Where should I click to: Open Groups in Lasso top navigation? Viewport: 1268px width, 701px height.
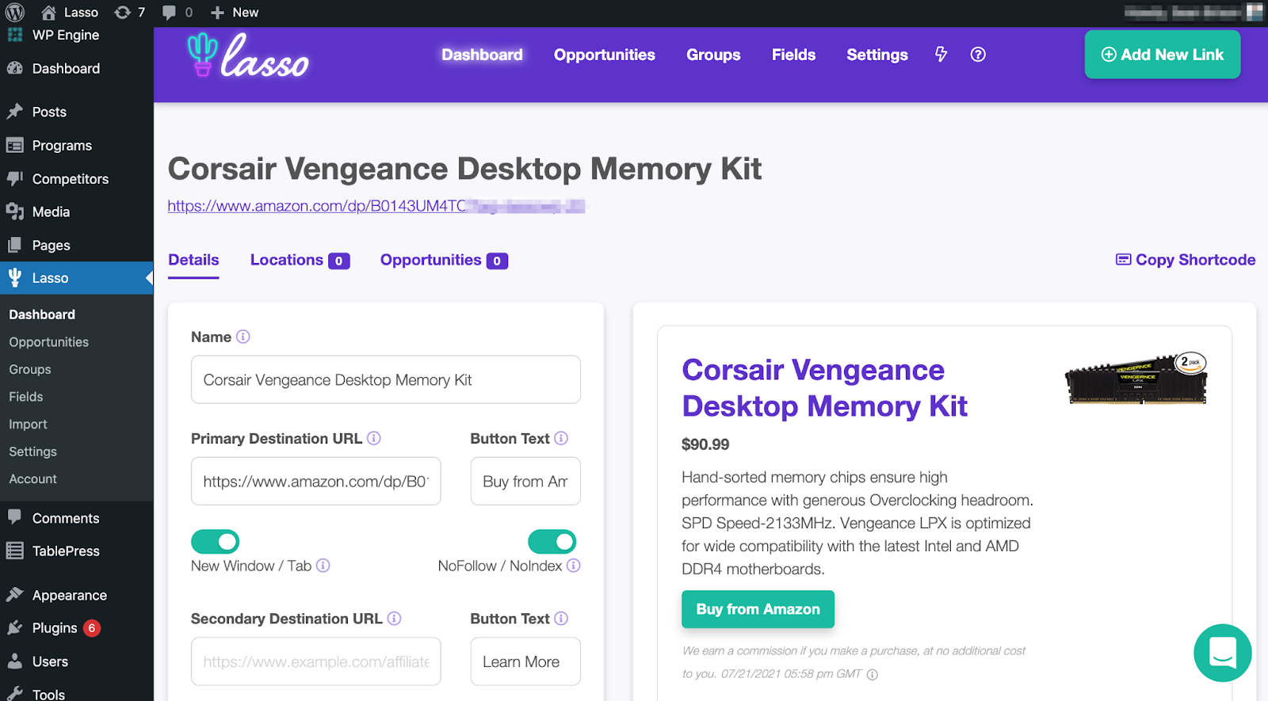coord(713,55)
